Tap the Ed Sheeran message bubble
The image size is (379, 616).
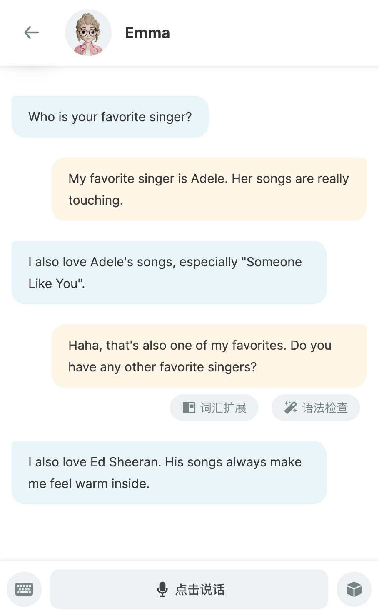coord(169,473)
